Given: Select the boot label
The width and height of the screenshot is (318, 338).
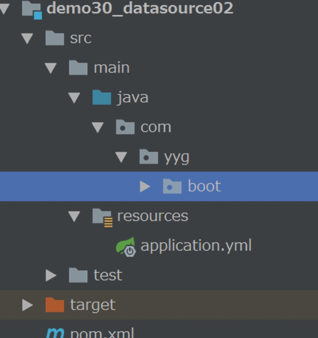Looking at the screenshot, I should coord(204,186).
